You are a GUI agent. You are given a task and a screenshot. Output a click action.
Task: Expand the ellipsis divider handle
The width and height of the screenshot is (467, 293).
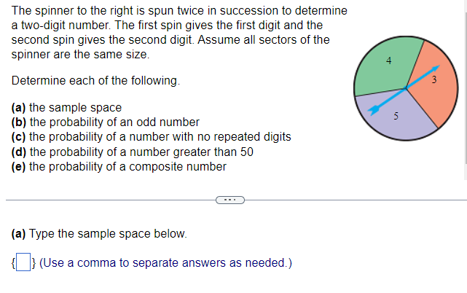230,200
